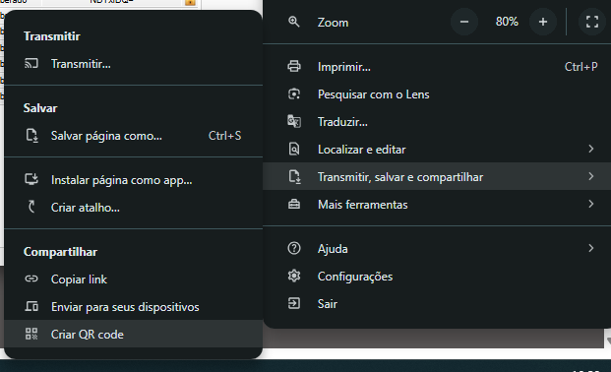Click the link chain icon beside Copiar link
The height and width of the screenshot is (372, 611).
(x=31, y=279)
